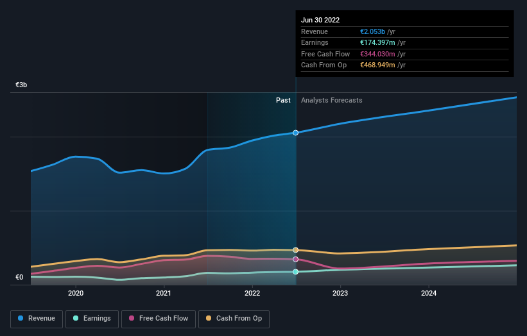Click the €468.949m cash from op value
The height and width of the screenshot is (336, 527).
[377, 65]
